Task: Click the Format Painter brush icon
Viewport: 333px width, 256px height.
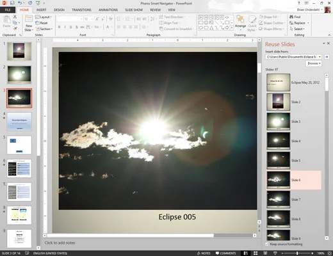Action: pos(15,28)
